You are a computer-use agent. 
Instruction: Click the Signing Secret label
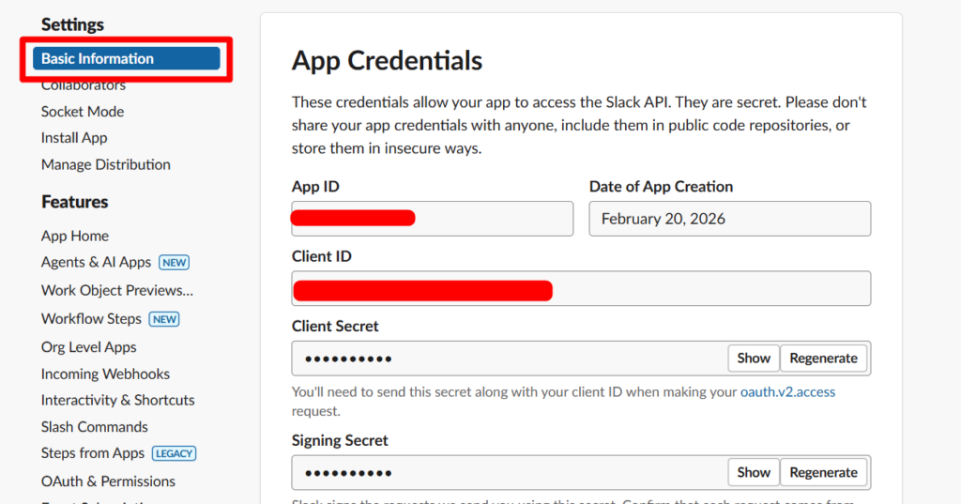340,440
